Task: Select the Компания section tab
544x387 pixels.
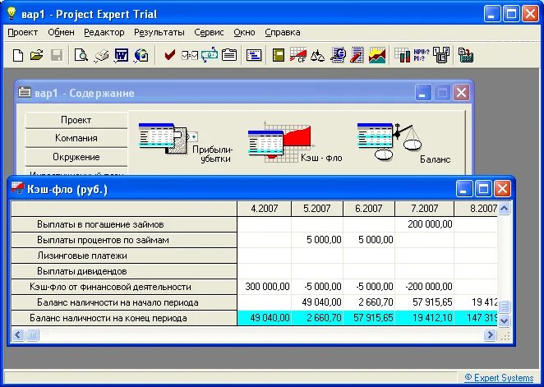Action: pyautogui.click(x=76, y=138)
